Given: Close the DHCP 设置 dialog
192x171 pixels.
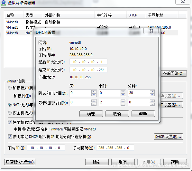Looking at the screenshot, I should coord(151,31).
